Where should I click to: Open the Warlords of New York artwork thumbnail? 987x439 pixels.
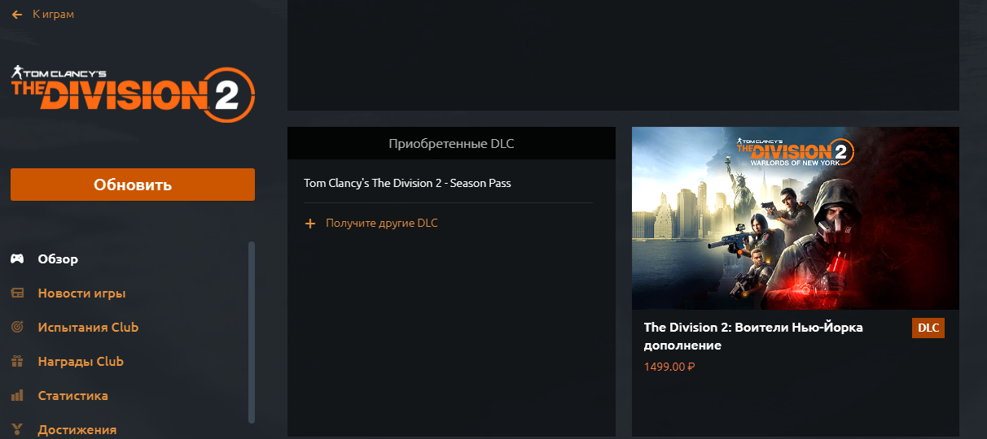tap(796, 218)
